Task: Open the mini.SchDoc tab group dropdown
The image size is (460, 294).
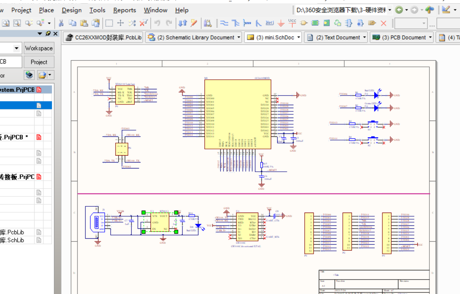Action: tap(299, 37)
